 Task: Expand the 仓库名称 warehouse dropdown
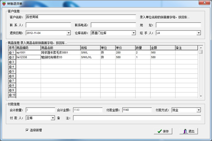(x=134, y=33)
